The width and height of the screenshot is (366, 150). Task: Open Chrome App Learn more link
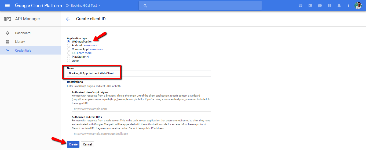pyautogui.click(x=96, y=49)
